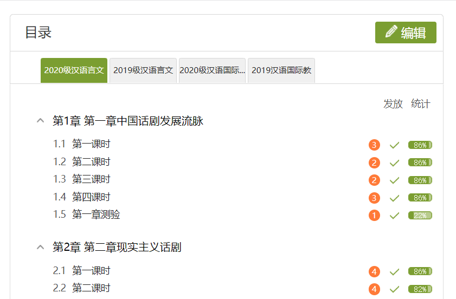Switch to the 2019级汉语言文 tab
Viewport: 456px width, 299px height.
[x=143, y=70]
